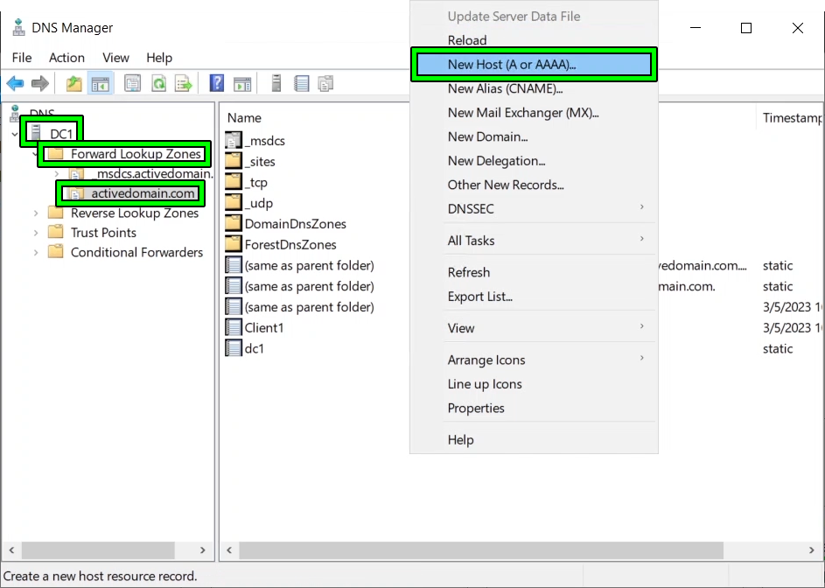The height and width of the screenshot is (588, 825).
Task: Collapse the DC1 server node
Action: pos(15,134)
